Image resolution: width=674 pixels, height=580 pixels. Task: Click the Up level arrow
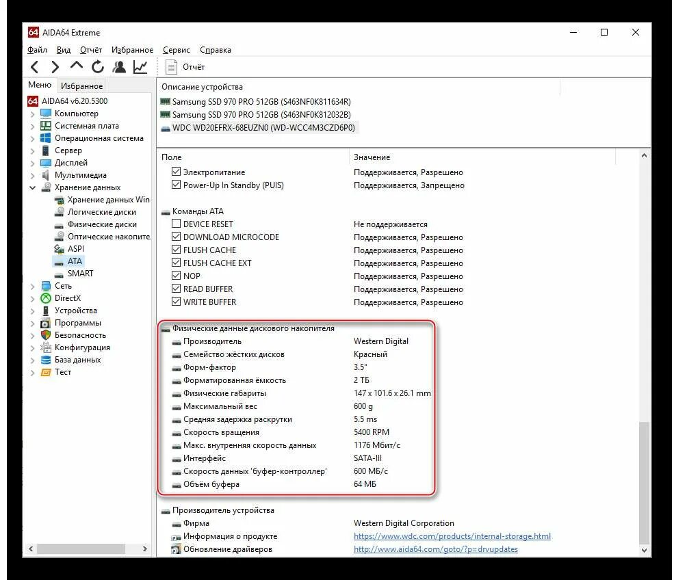click(77, 66)
